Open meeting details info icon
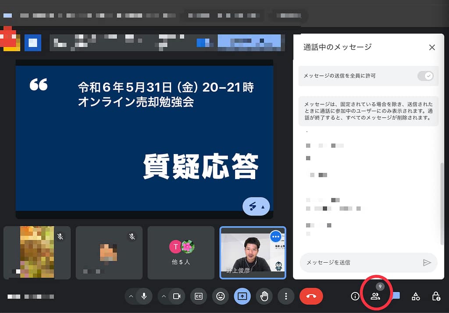This screenshot has height=313, width=449. pyautogui.click(x=355, y=296)
